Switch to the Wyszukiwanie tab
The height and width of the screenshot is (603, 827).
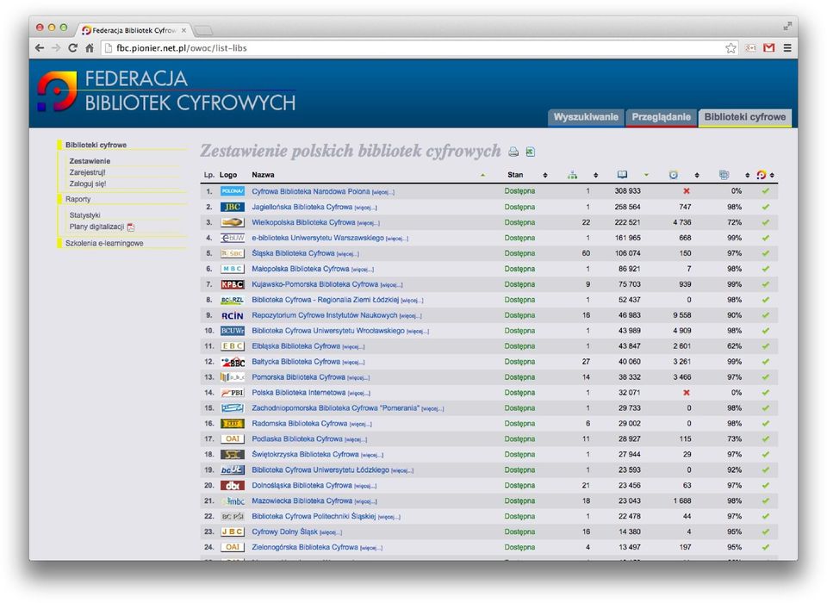[586, 118]
